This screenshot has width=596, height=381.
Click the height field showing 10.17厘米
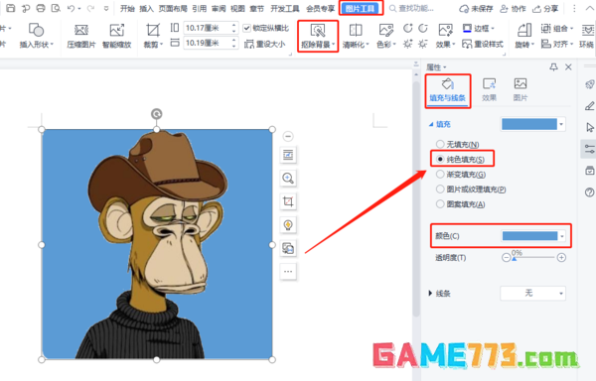[211, 28]
